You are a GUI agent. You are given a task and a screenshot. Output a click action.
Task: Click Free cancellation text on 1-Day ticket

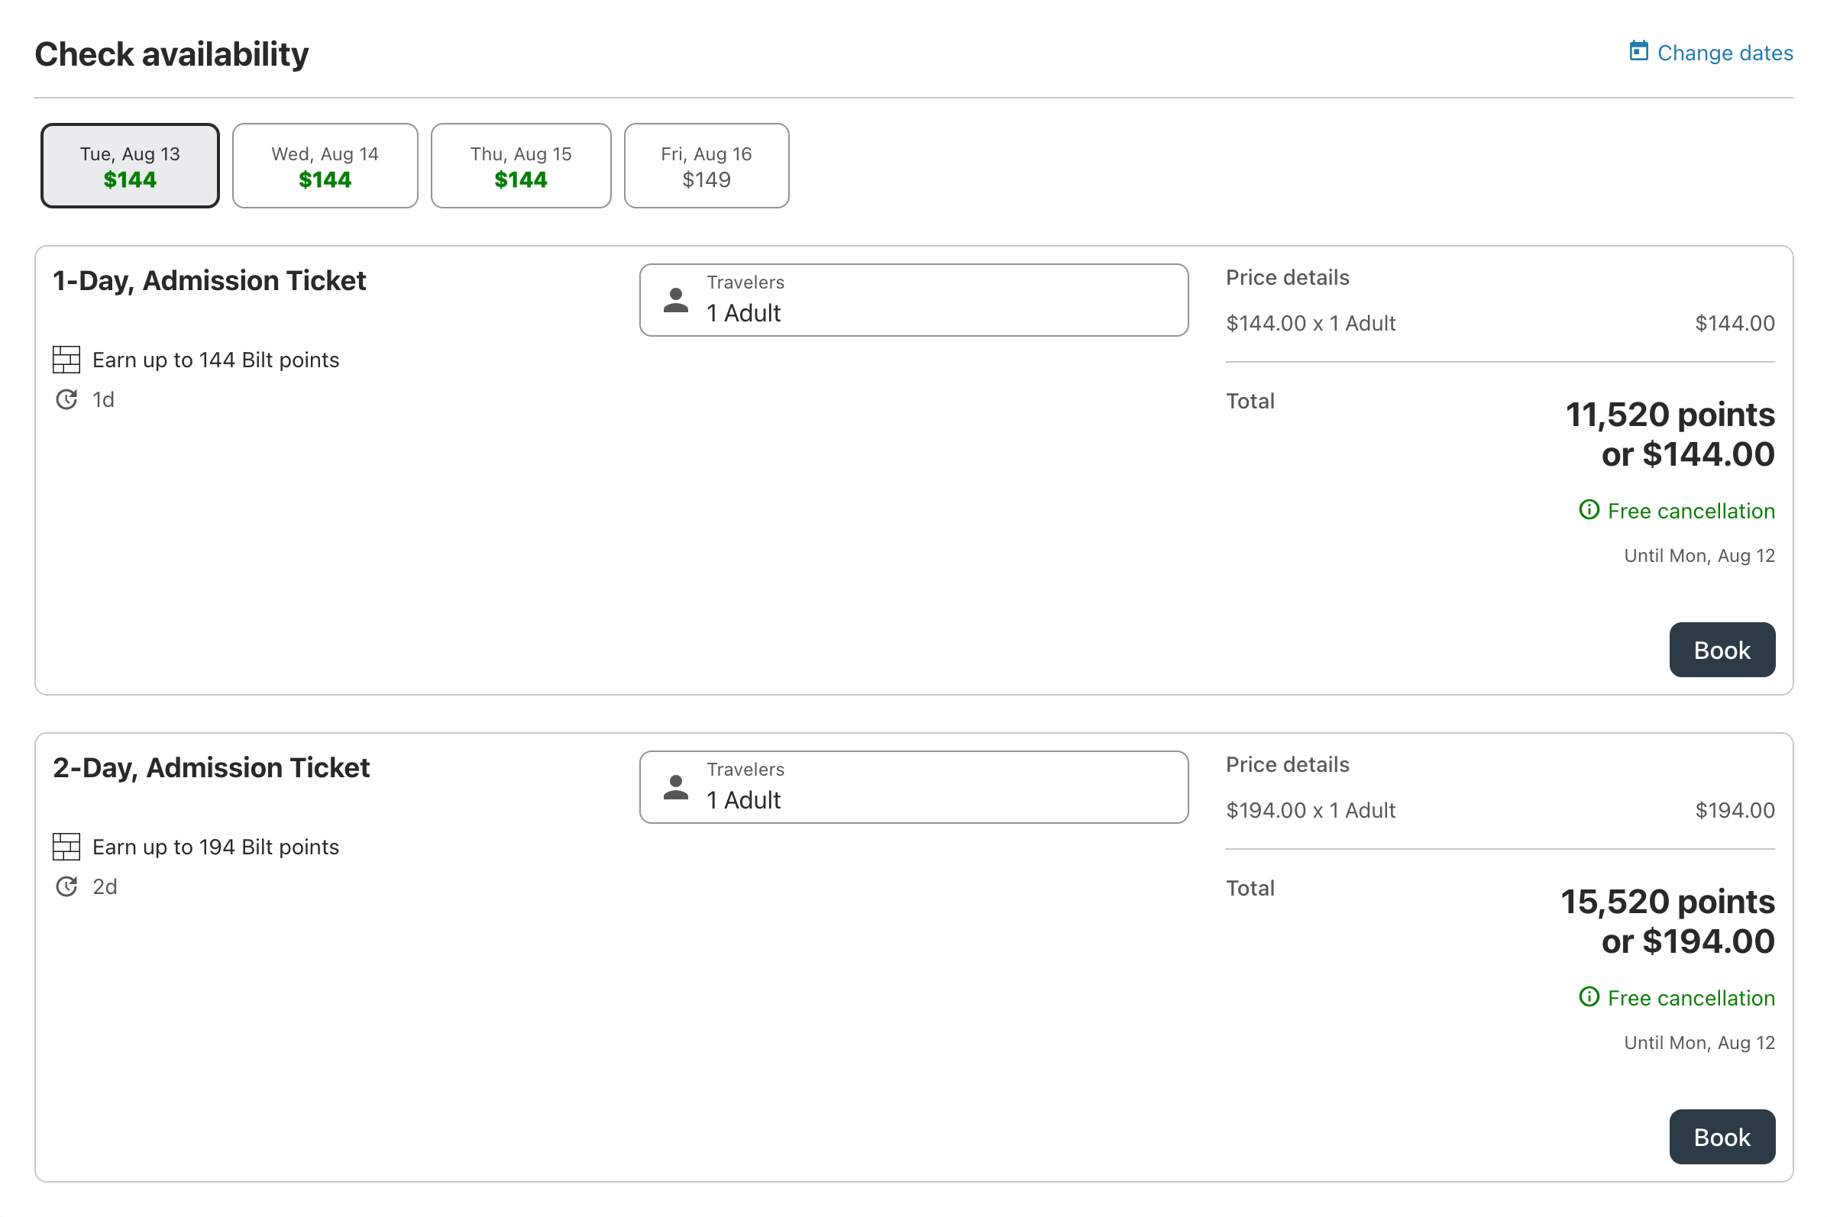coord(1690,511)
